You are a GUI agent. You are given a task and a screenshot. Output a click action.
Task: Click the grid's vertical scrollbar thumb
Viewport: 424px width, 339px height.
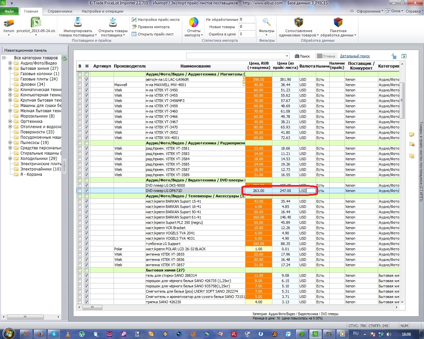(402, 100)
